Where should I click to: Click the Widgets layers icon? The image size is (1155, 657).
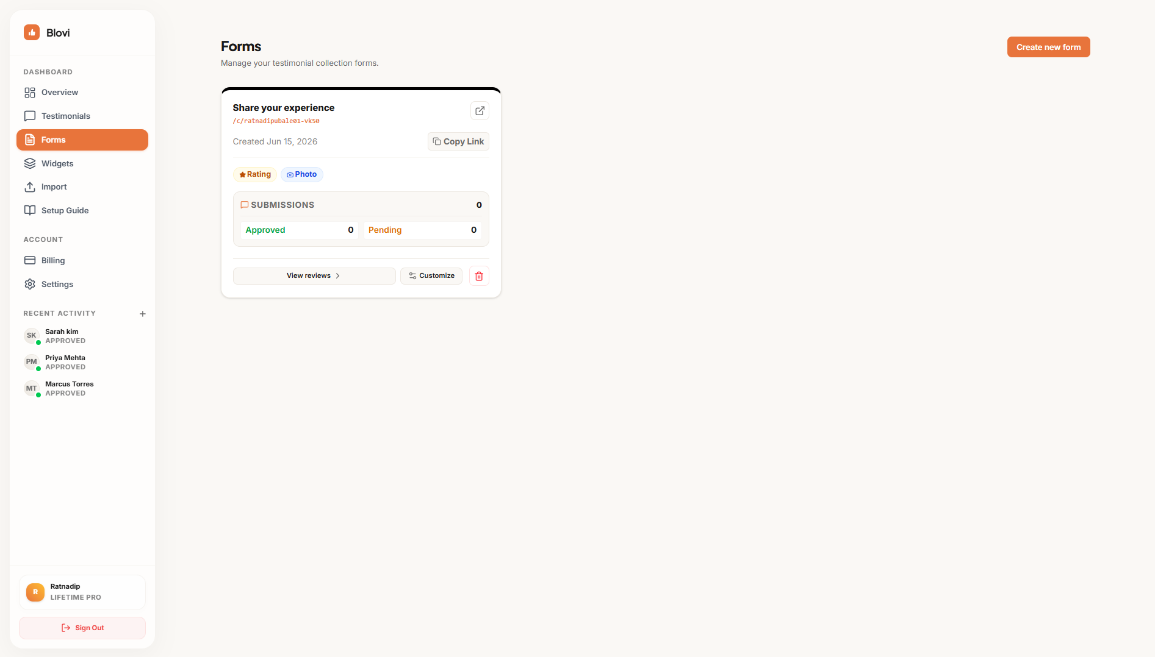[x=30, y=163]
